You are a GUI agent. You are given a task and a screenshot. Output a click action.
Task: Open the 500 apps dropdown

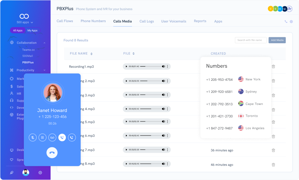(x=25, y=22)
